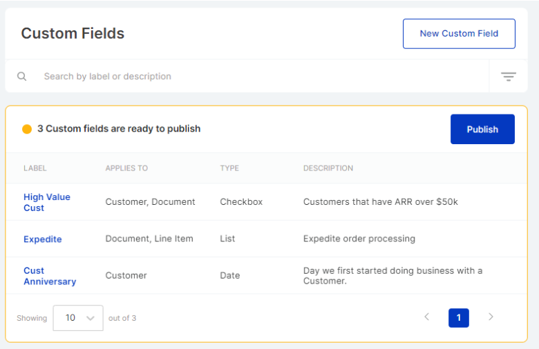The image size is (539, 349).
Task: Select page 1 in pagination
Action: (458, 318)
